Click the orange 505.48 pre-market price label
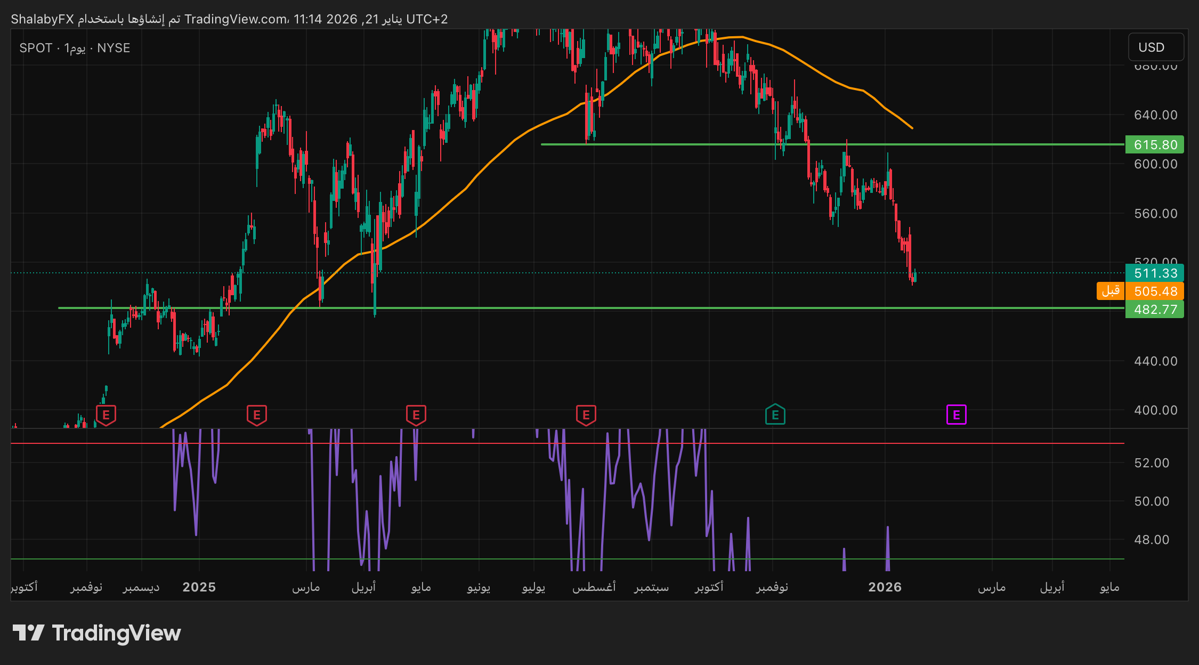The height and width of the screenshot is (665, 1199). [x=1155, y=291]
